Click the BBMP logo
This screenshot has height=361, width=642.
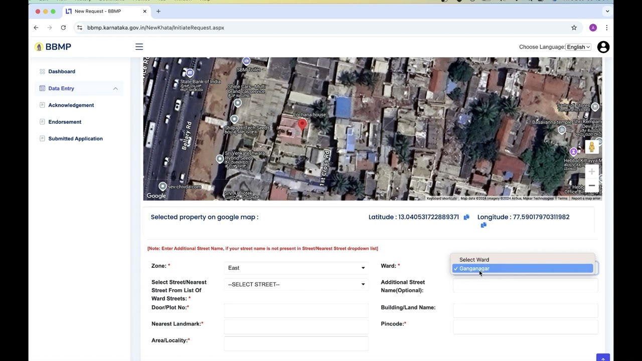pos(53,47)
